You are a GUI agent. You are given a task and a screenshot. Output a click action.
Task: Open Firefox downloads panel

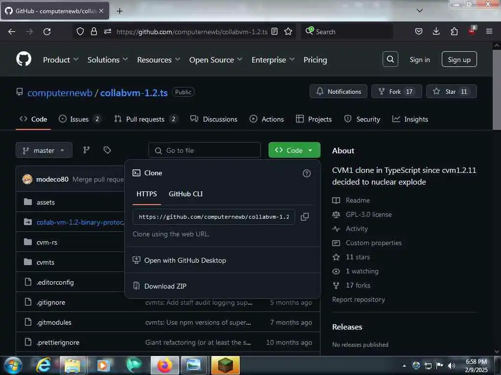tap(436, 31)
